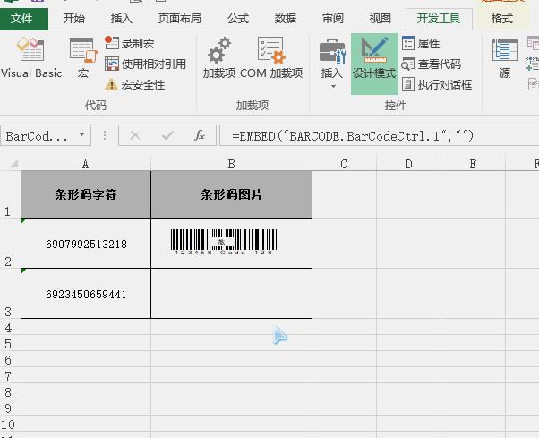Click the EMBED formula in formula bar
Screen dimensions: 539x438
click(x=353, y=136)
